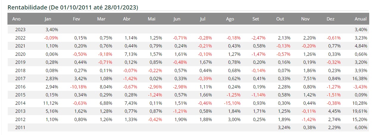Select the -15,10% August 2014 cell
This screenshot has width=374, height=135.
233,103
